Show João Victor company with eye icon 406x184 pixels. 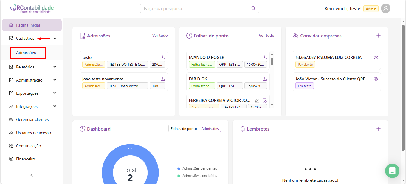pyautogui.click(x=376, y=79)
